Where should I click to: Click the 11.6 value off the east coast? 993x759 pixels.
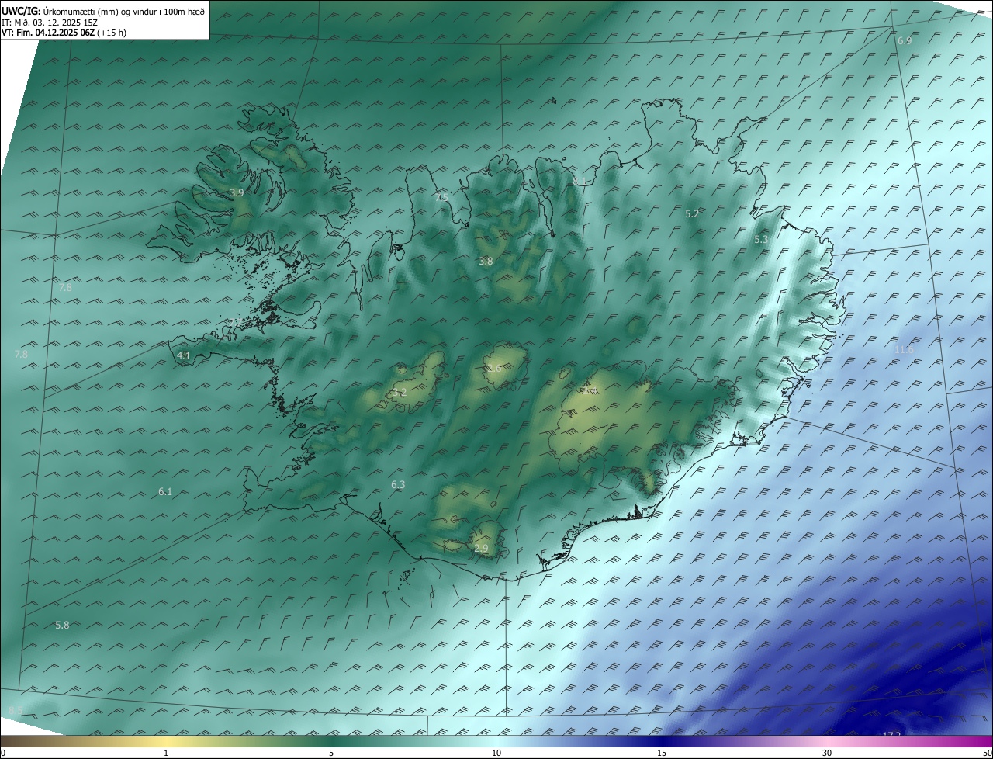(904, 350)
